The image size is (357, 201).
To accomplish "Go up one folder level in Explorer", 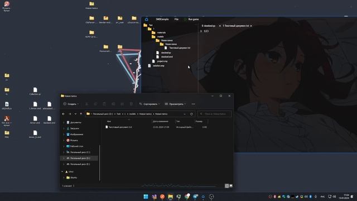I will pyautogui.click(x=81, y=114).
